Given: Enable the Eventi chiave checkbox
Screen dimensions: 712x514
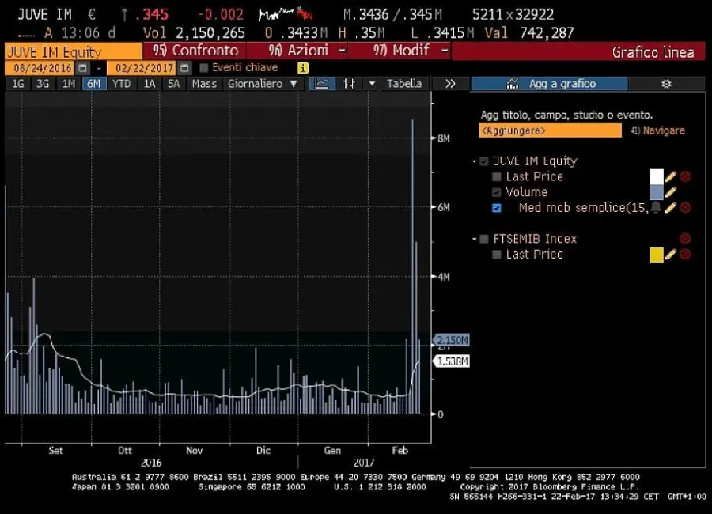Looking at the screenshot, I should click(204, 68).
